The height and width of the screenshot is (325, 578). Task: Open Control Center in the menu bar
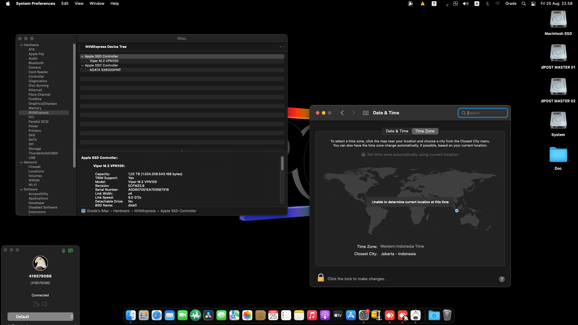coord(533,4)
